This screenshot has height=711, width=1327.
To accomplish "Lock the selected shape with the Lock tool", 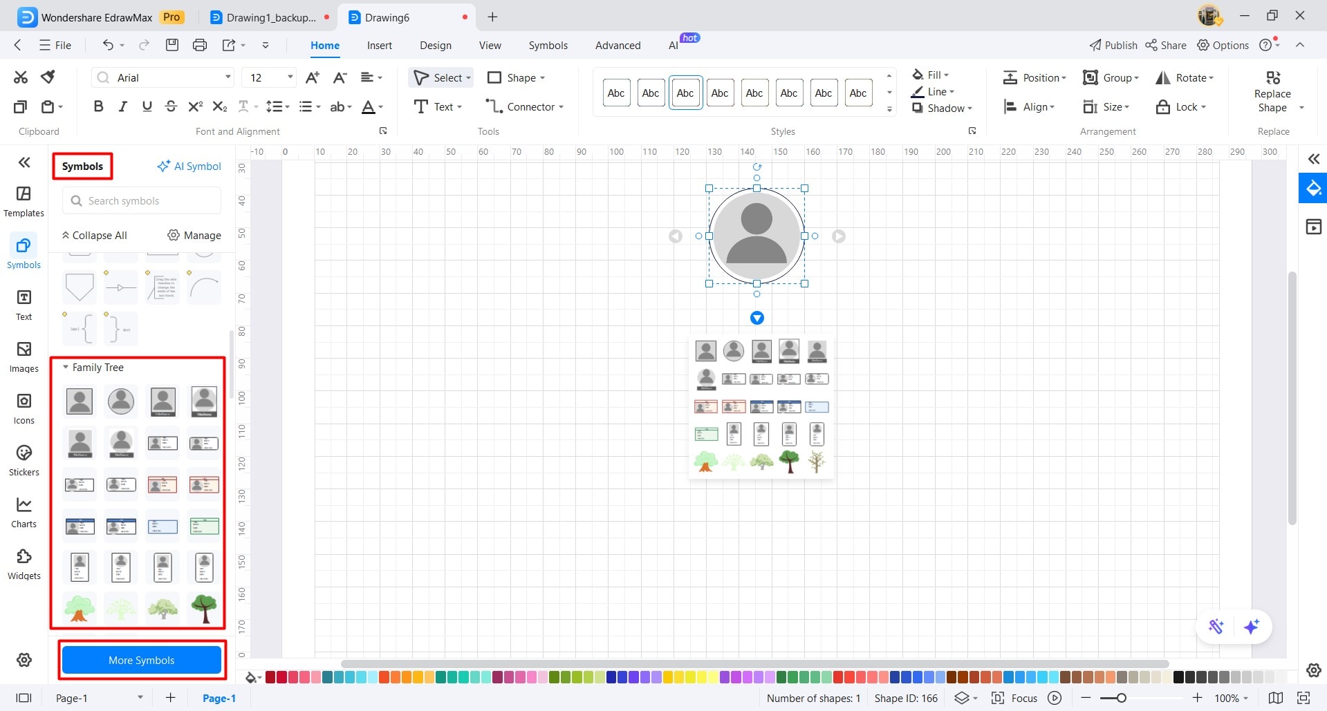I will pos(1181,106).
